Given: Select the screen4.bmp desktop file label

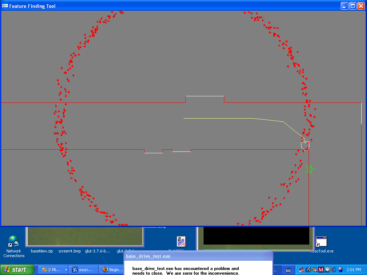Looking at the screenshot, I should coord(70,251).
